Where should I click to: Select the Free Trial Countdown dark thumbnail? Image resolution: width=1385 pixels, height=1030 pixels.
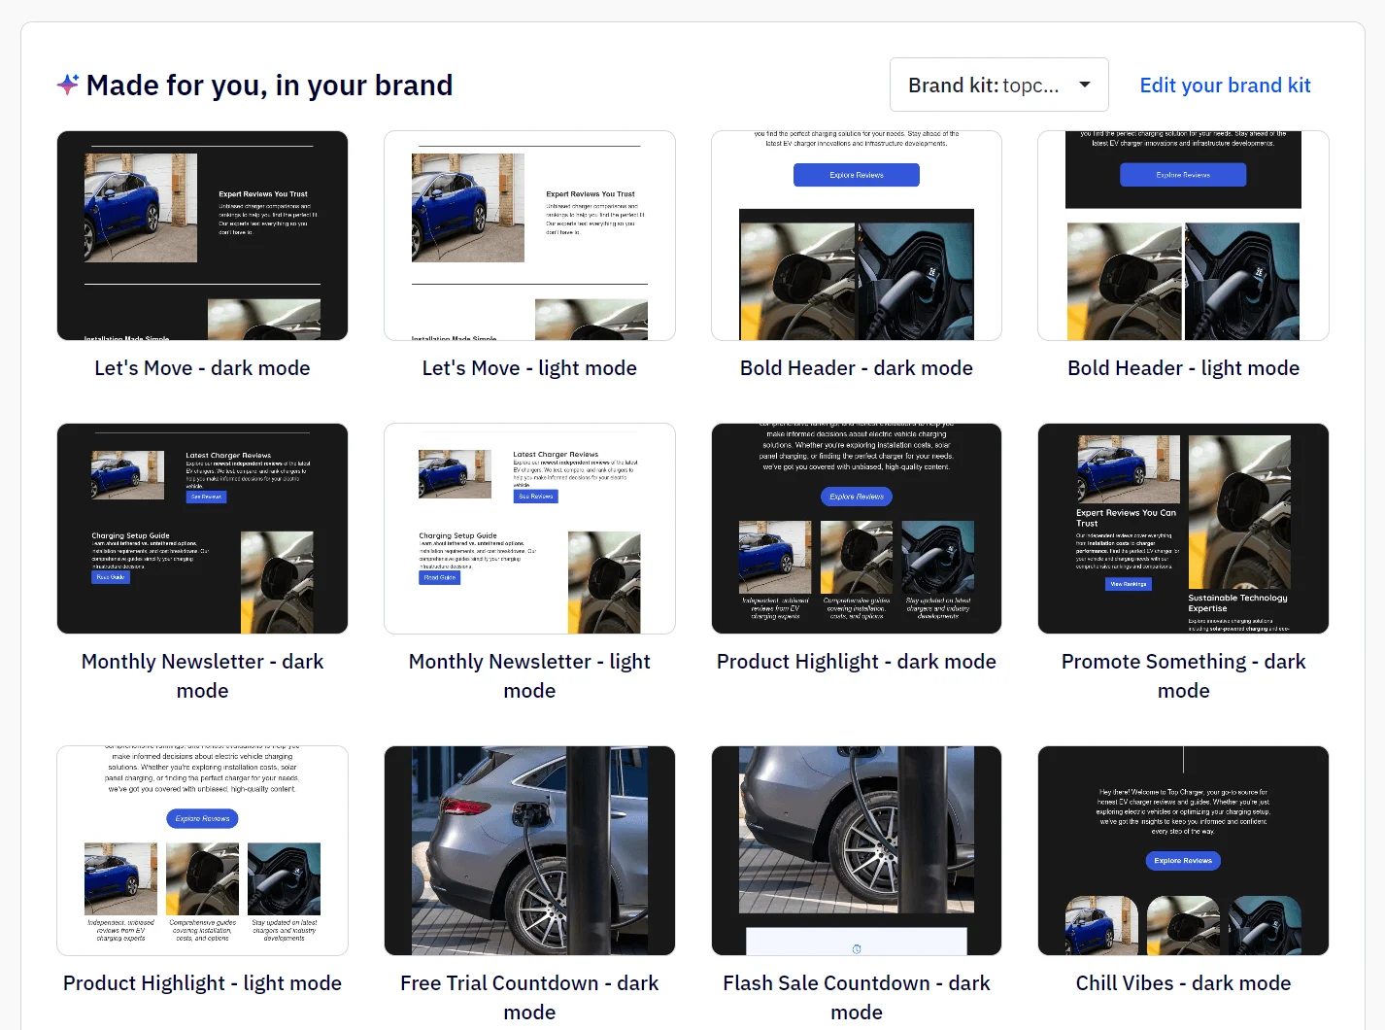(x=529, y=850)
